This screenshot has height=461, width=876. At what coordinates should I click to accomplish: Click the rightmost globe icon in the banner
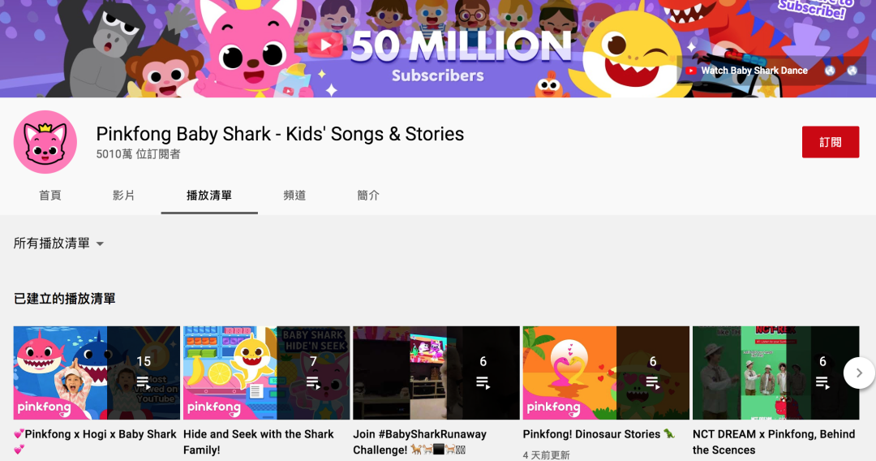coord(852,71)
